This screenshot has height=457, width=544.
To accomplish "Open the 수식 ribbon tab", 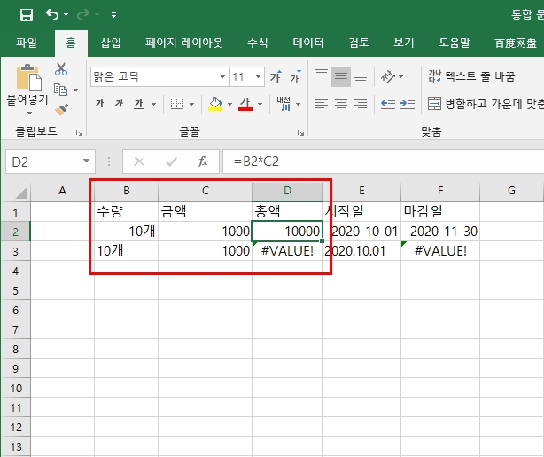I will (257, 43).
